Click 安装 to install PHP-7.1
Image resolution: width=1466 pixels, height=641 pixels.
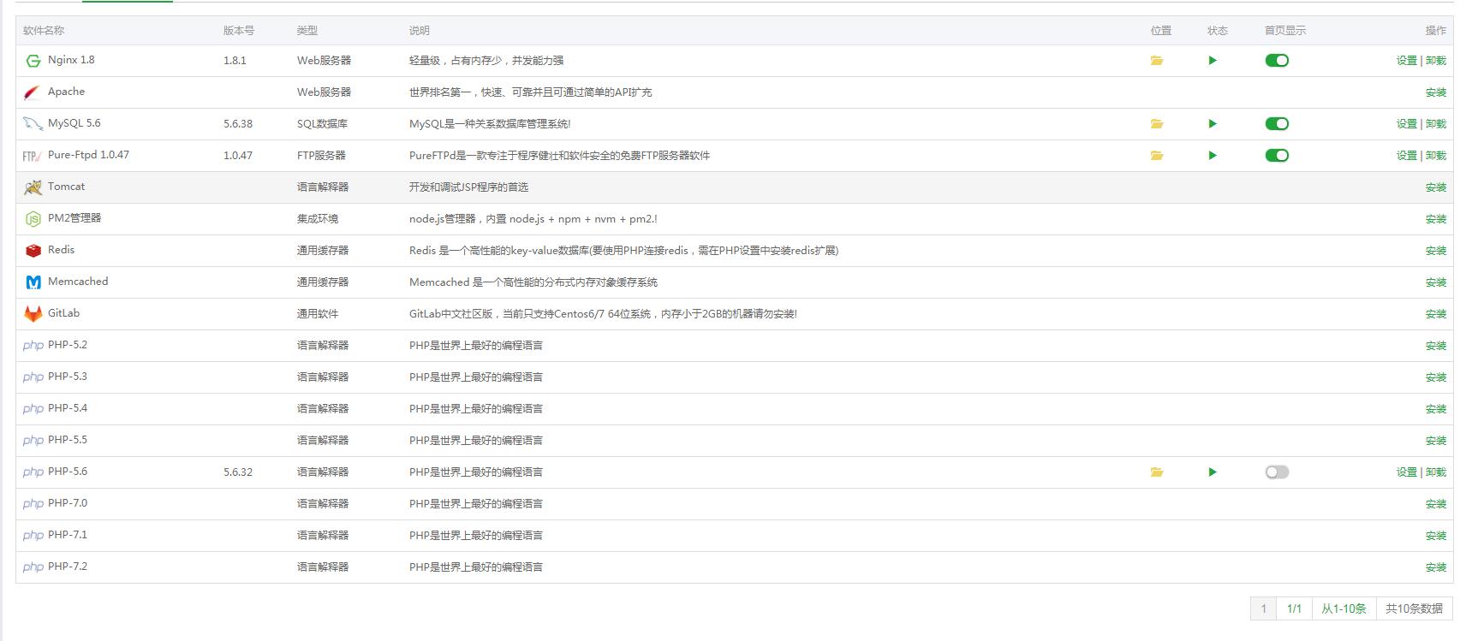[1436, 536]
